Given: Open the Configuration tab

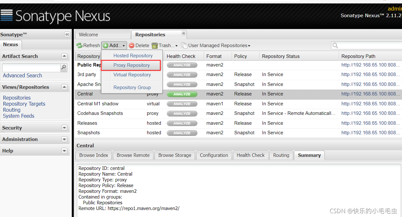Looking at the screenshot, I should pos(214,155).
